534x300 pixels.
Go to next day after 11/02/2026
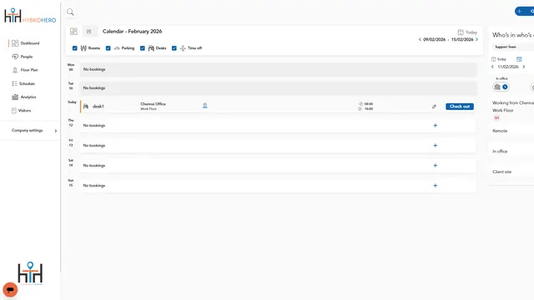(x=524, y=67)
